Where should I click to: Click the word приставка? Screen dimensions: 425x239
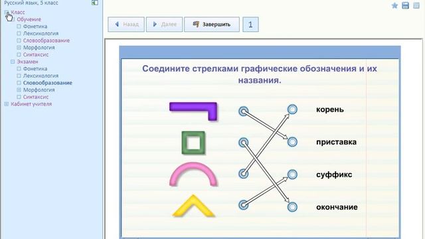(x=336, y=142)
